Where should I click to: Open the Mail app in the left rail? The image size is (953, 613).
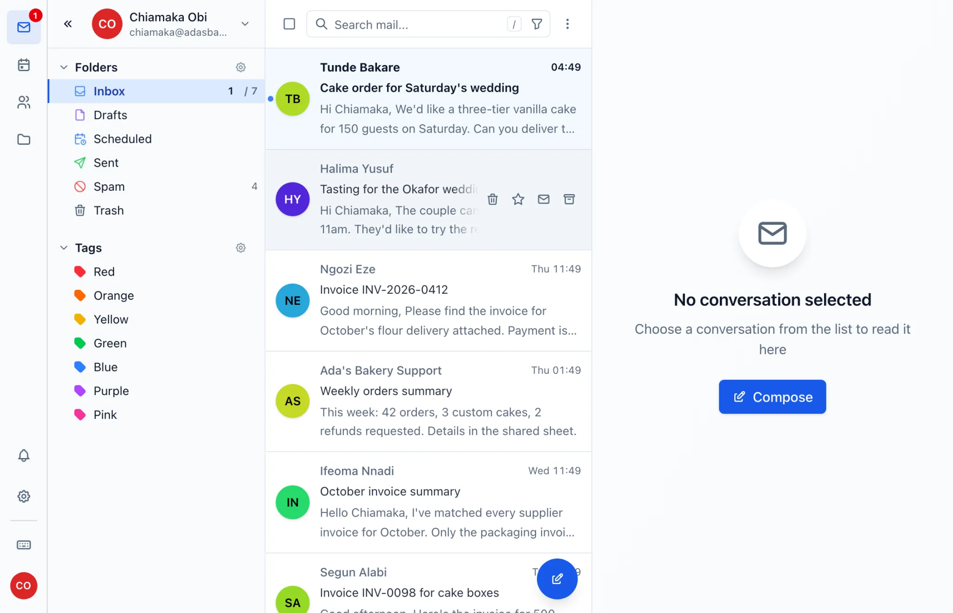(24, 27)
